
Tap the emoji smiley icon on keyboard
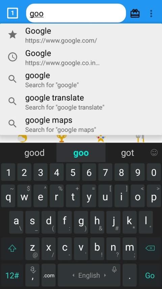coord(154,152)
